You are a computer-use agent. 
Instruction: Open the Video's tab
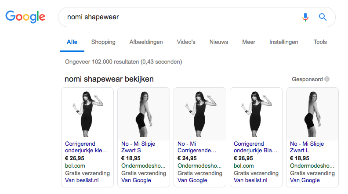coord(186,42)
